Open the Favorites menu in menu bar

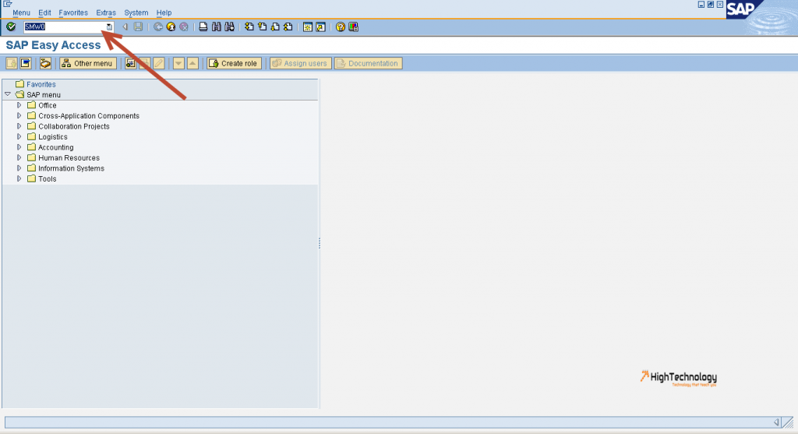(73, 12)
